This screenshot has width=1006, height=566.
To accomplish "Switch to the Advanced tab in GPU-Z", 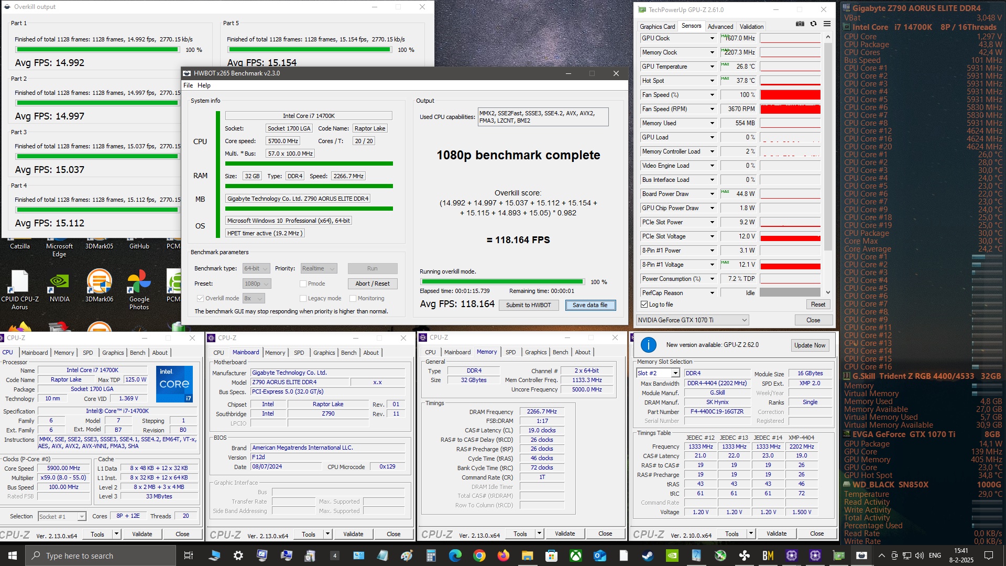I will [x=720, y=26].
